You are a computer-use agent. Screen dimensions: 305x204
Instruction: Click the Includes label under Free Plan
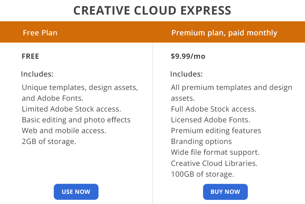[37, 74]
